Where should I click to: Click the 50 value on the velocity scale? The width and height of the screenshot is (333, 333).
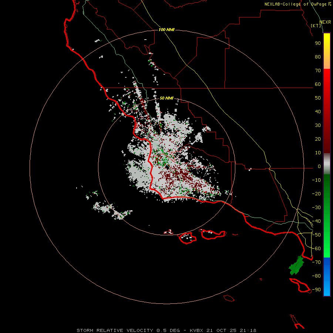pos(318,98)
